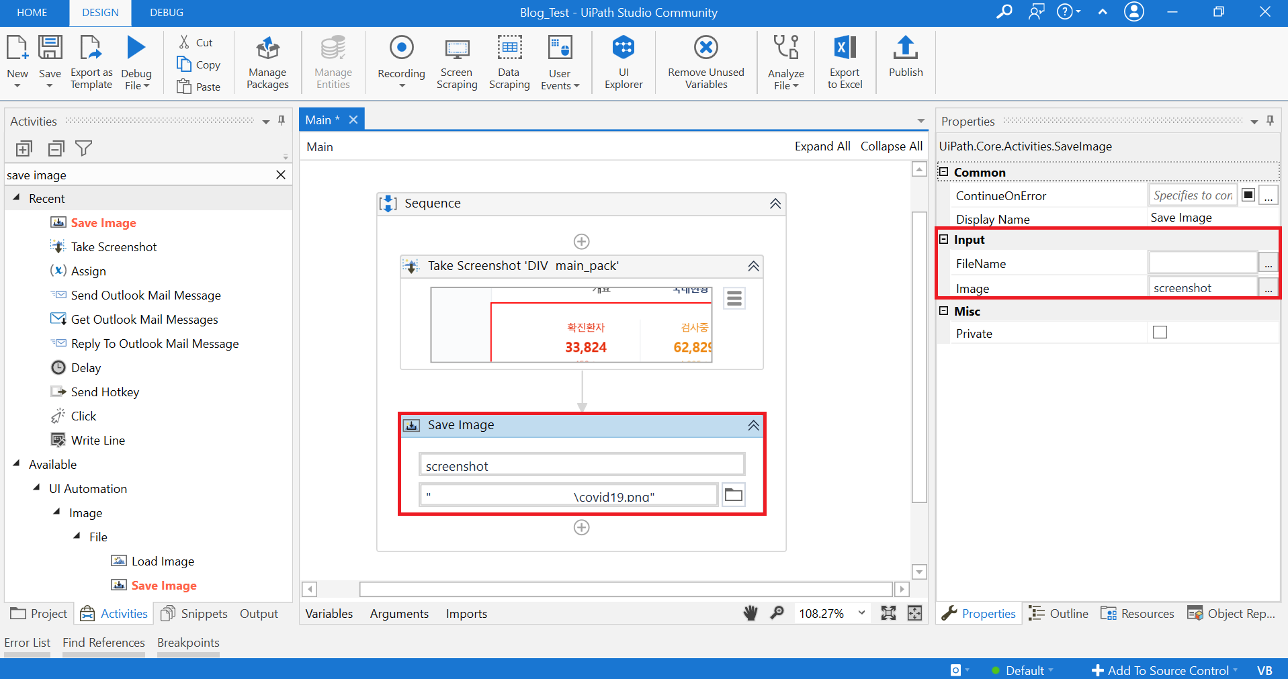The height and width of the screenshot is (679, 1288).
Task: Click Remove Unused Variables
Action: coord(706,62)
